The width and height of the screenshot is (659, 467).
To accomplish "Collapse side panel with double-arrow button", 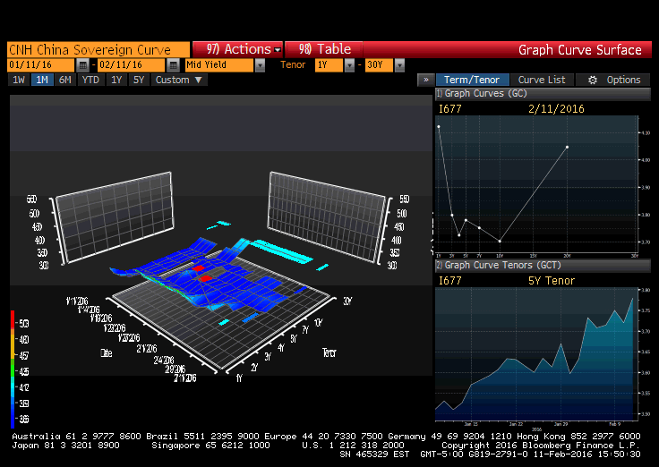I will coord(425,80).
